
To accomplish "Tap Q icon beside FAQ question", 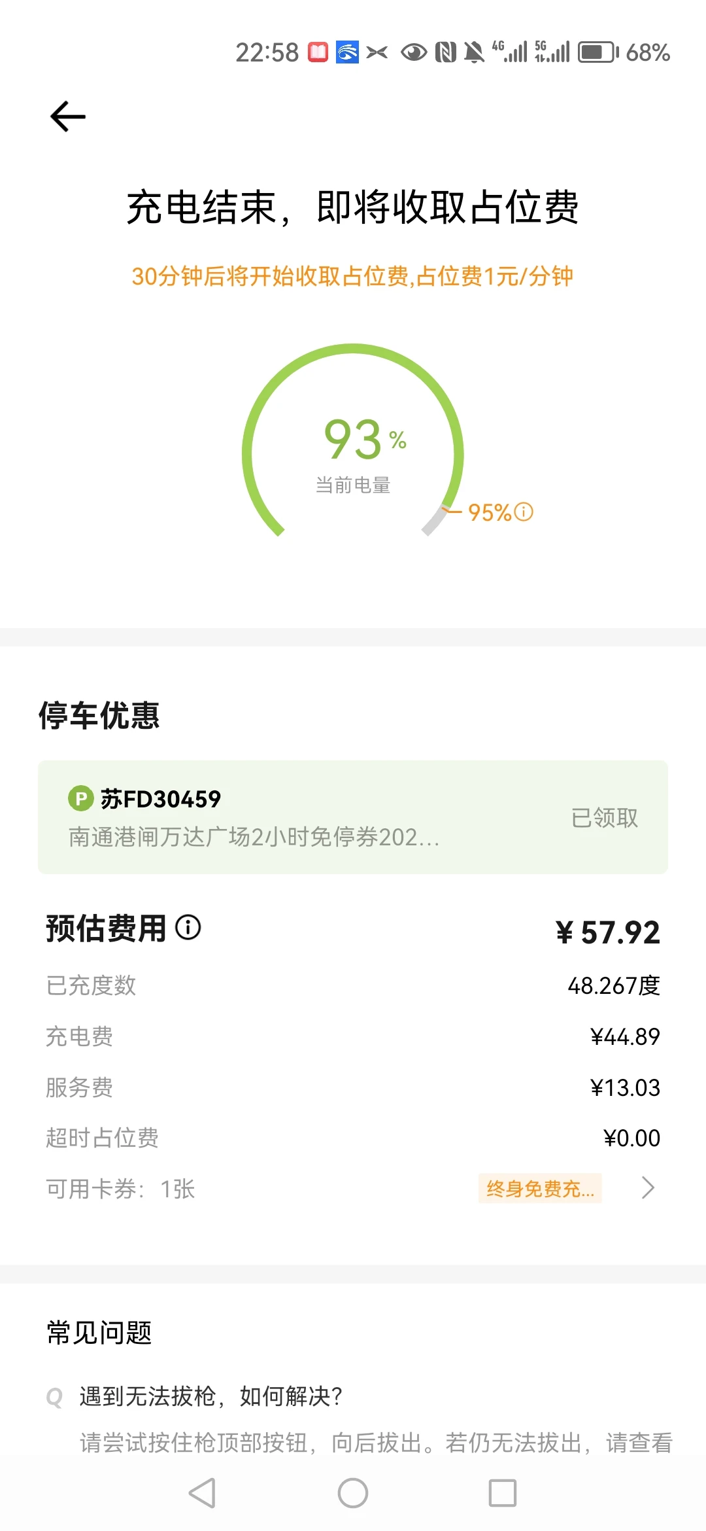I will pyautogui.click(x=55, y=1398).
